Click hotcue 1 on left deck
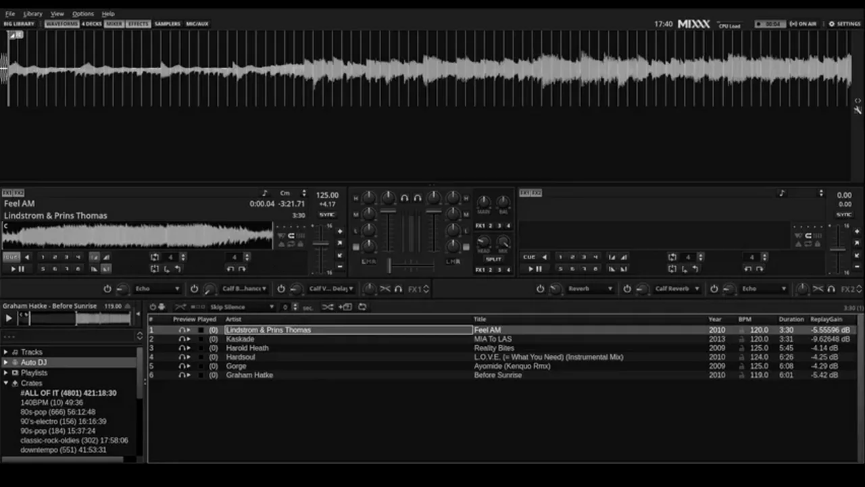Image resolution: width=865 pixels, height=487 pixels. coord(43,257)
